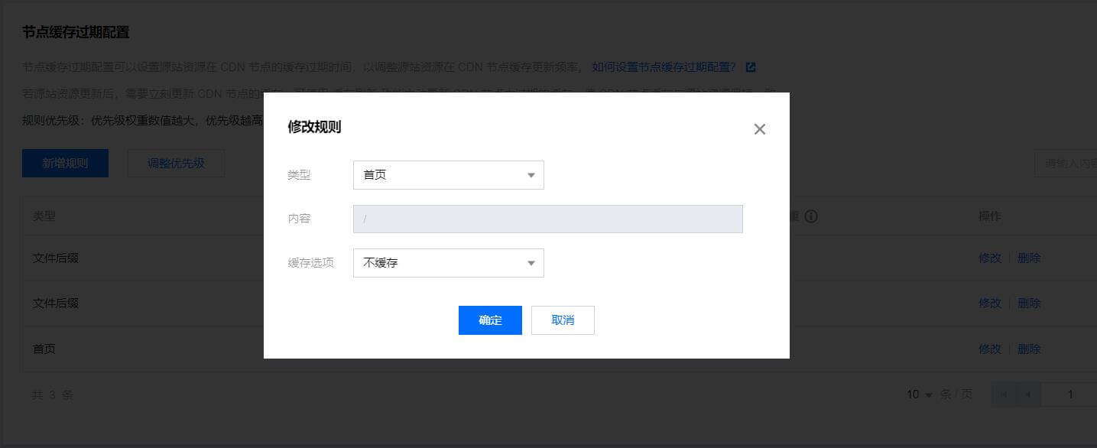The height and width of the screenshot is (448, 1097).
Task: Click 修改 on the first 文件后缀 row
Action: click(x=990, y=258)
